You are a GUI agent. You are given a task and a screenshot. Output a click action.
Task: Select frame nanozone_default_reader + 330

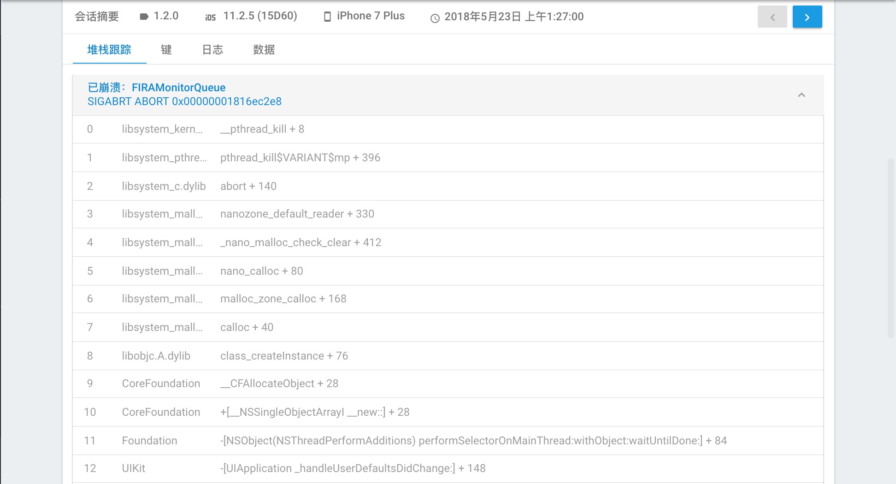(x=448, y=214)
